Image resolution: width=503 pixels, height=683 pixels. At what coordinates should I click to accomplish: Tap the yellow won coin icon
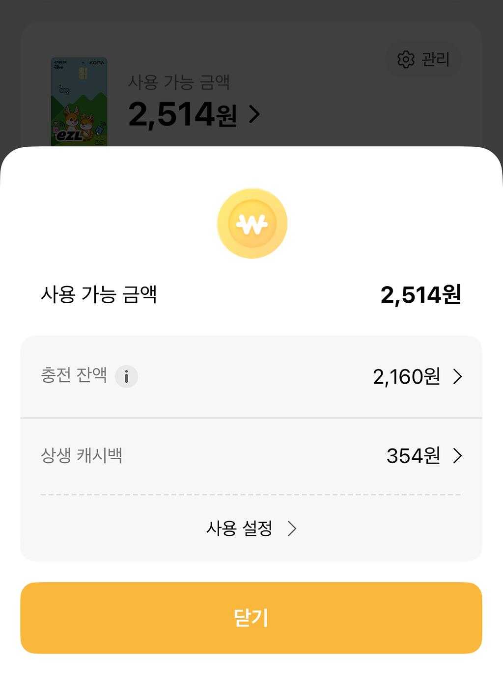pos(252,224)
